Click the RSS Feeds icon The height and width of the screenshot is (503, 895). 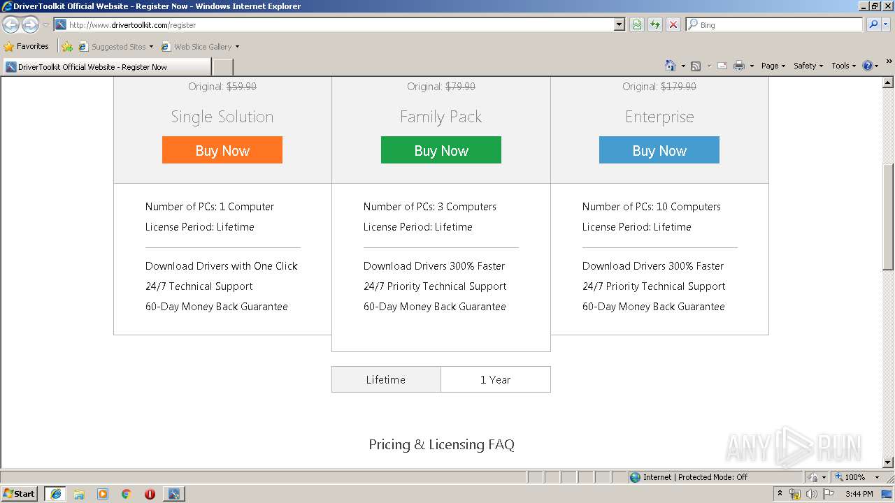point(696,66)
